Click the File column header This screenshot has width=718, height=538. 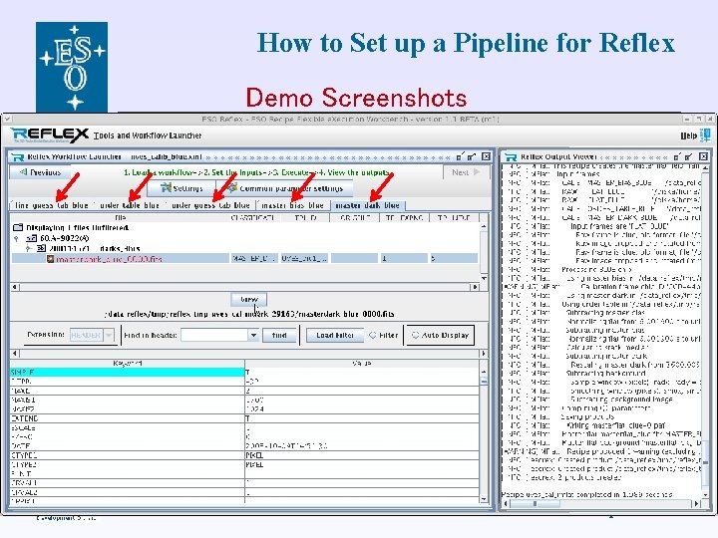click(x=120, y=218)
